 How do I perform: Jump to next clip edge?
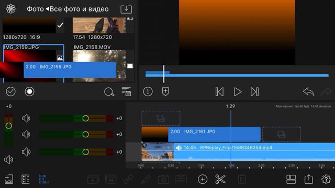pos(254,92)
